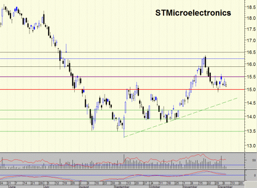Select the date label 16
Image resolution: width=257 pixels, height=188 pixels.
[x=97, y=183]
